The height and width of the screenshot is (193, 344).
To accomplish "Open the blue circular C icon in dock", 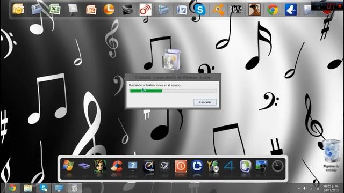I will (197, 166).
